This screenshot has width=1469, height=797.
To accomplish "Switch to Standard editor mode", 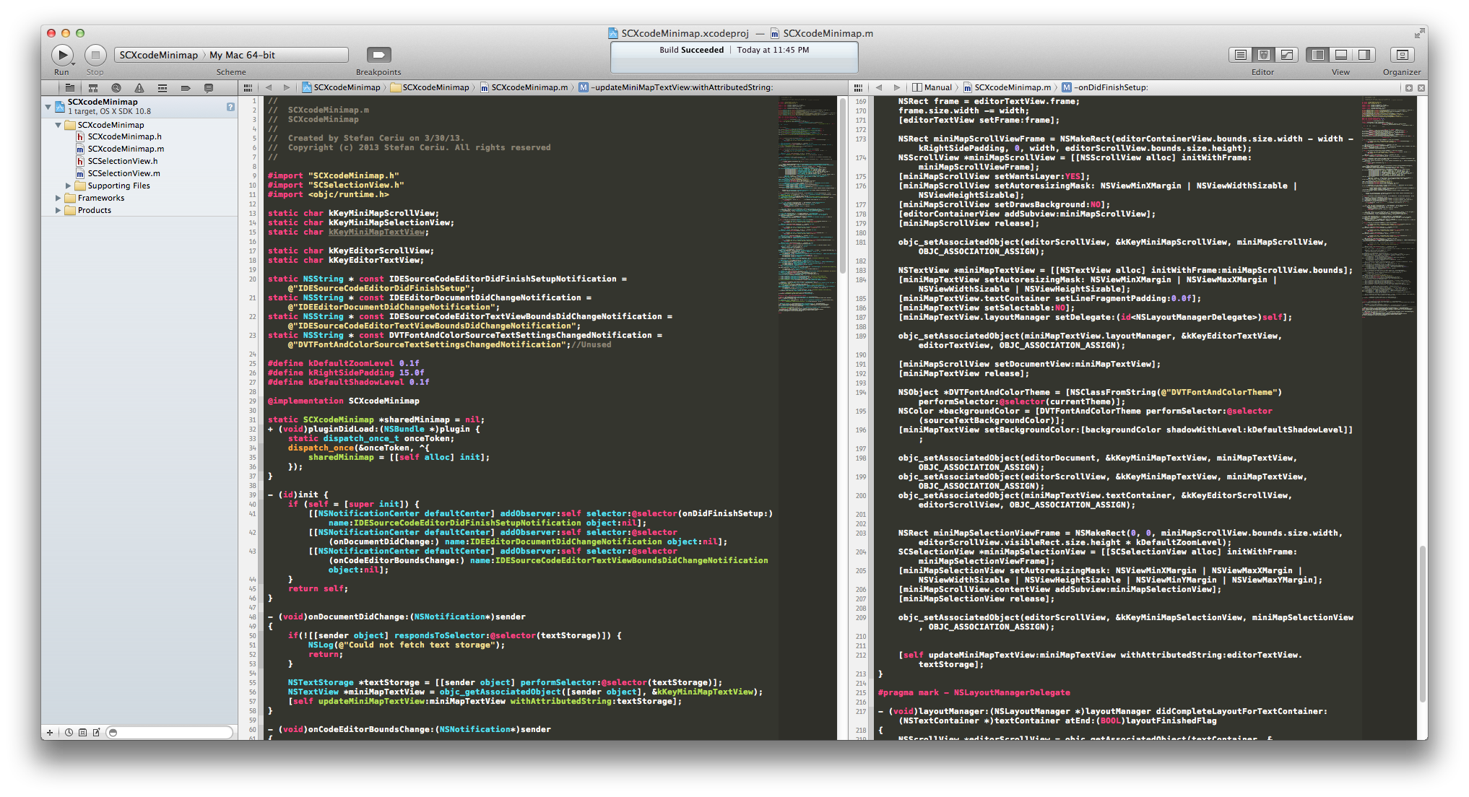I will tap(1240, 55).
